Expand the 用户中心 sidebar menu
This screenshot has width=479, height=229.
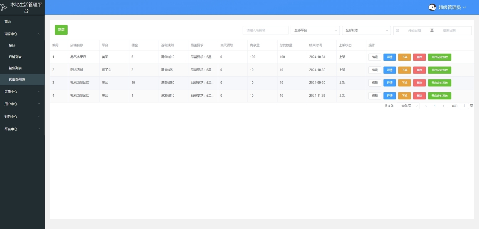[22, 104]
